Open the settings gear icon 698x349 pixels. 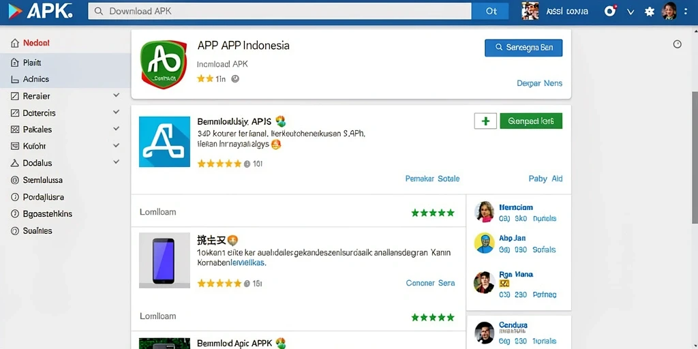tap(650, 12)
